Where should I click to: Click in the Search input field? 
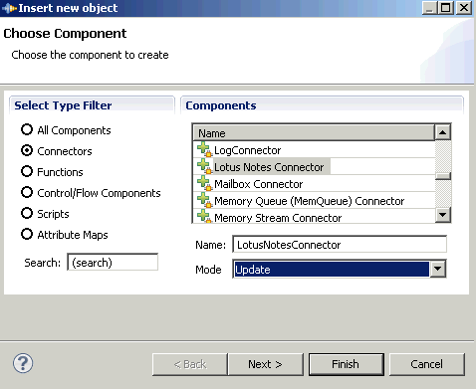(113, 262)
